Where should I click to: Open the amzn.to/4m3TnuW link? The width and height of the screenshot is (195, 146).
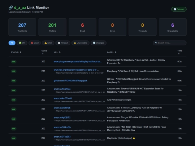63,98
